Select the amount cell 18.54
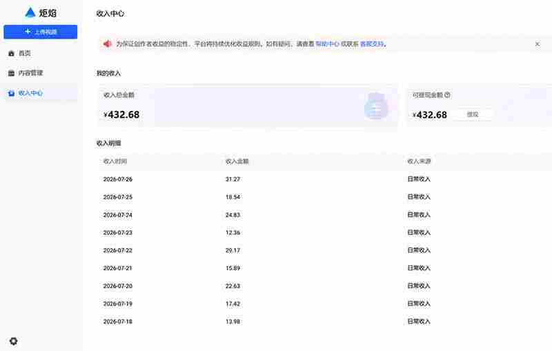Image resolution: width=552 pixels, height=351 pixels. (233, 197)
